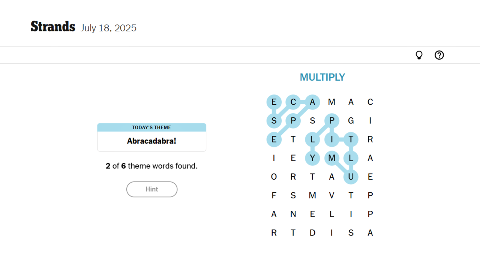Select the letter M in top row
The height and width of the screenshot is (270, 480).
coord(332,102)
